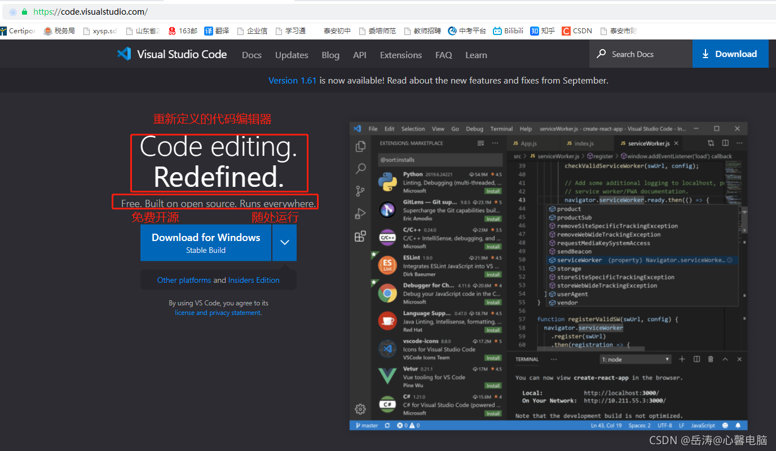This screenshot has height=451, width=776.
Task: Select userAgent suggestion in autocomplete list
Action: (x=572, y=294)
